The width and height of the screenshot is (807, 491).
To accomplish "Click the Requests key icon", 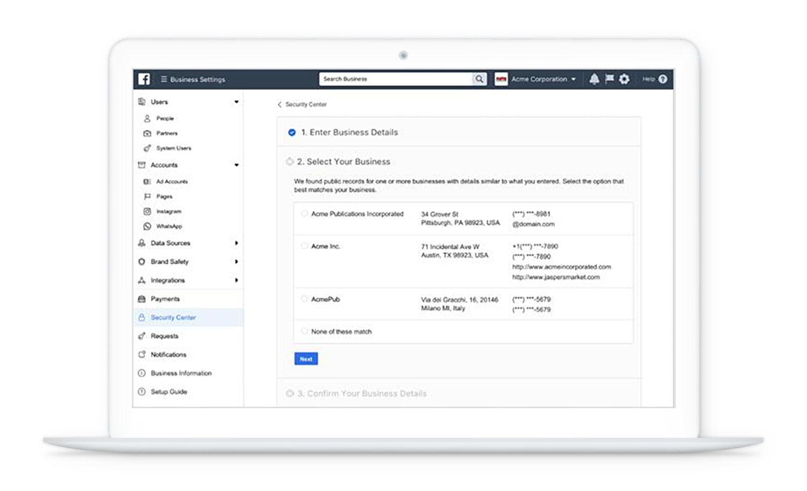I will [x=141, y=336].
